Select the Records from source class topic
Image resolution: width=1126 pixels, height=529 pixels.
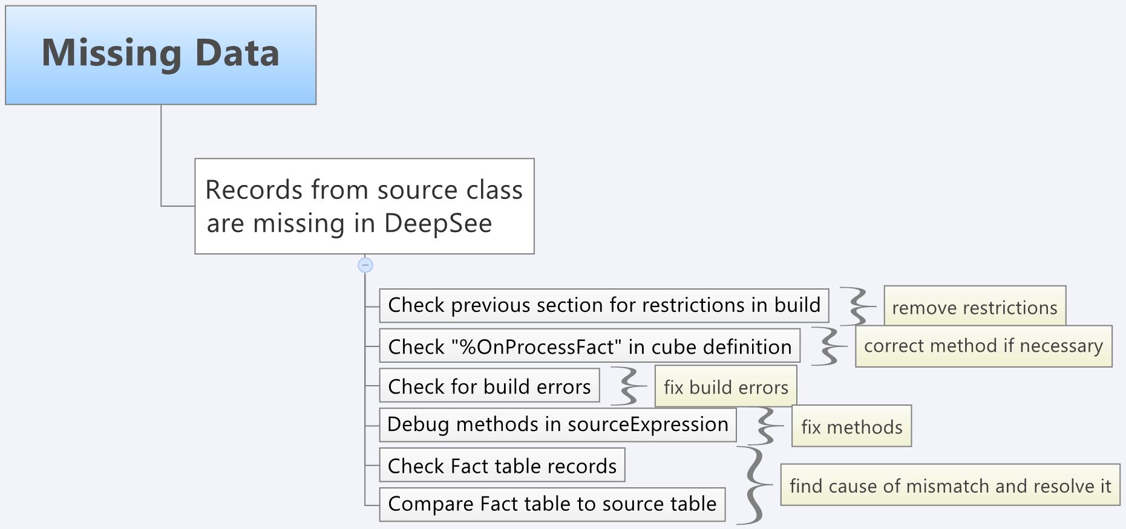point(364,206)
